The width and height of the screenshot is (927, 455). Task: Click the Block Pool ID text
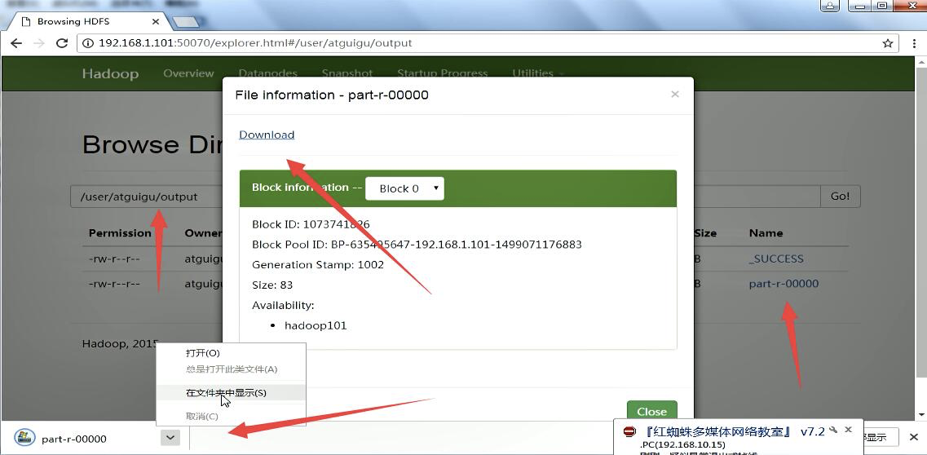point(417,245)
